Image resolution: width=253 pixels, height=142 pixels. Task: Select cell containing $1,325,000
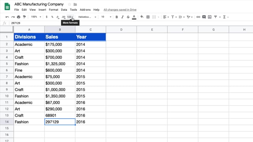[x=60, y=64]
